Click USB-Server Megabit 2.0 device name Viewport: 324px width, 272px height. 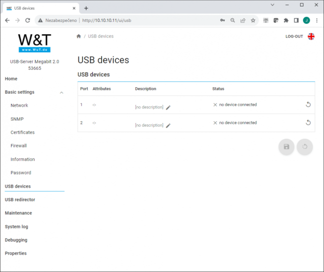34,62
